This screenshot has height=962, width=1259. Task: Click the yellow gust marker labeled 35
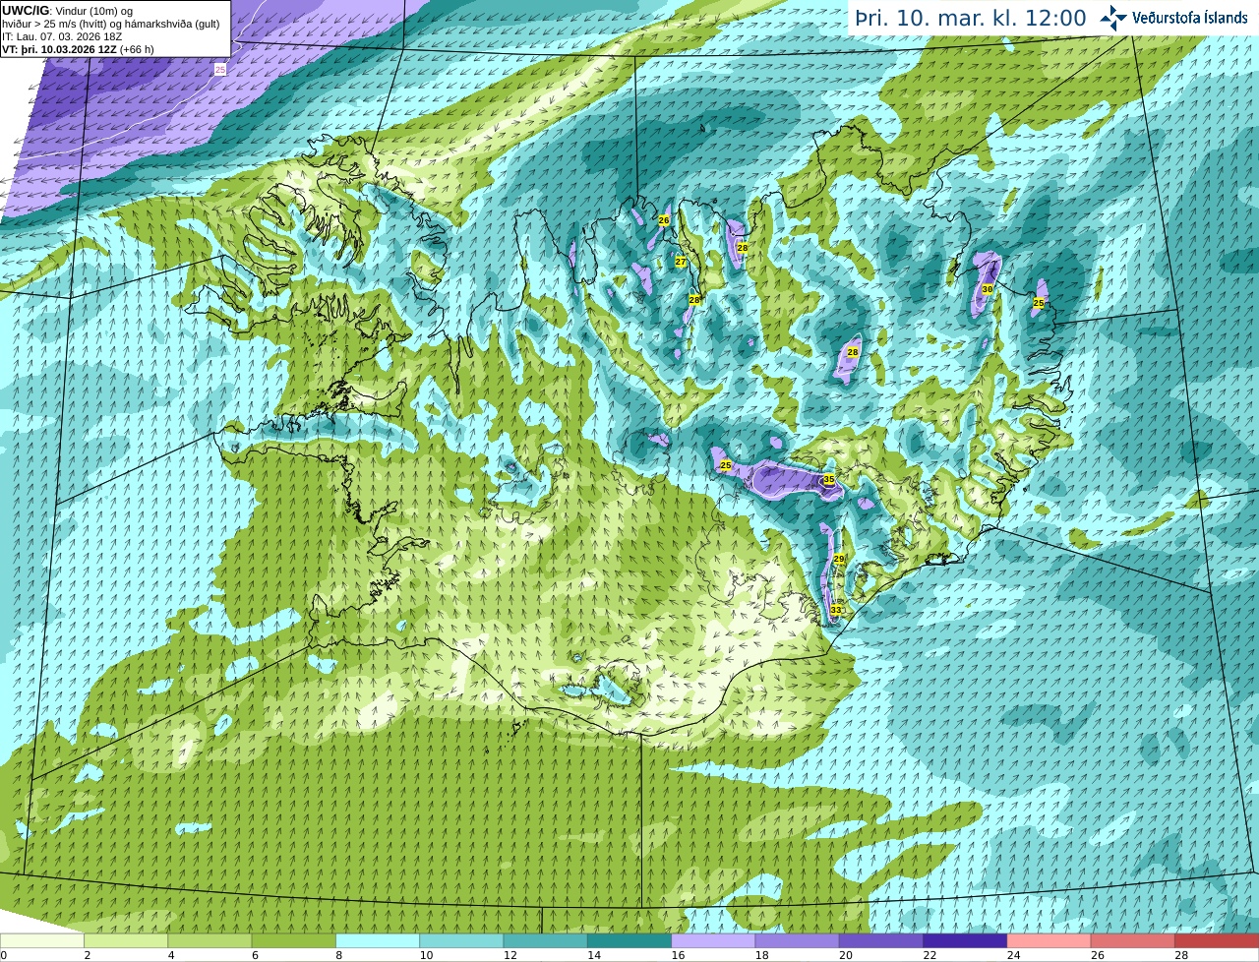tap(829, 480)
